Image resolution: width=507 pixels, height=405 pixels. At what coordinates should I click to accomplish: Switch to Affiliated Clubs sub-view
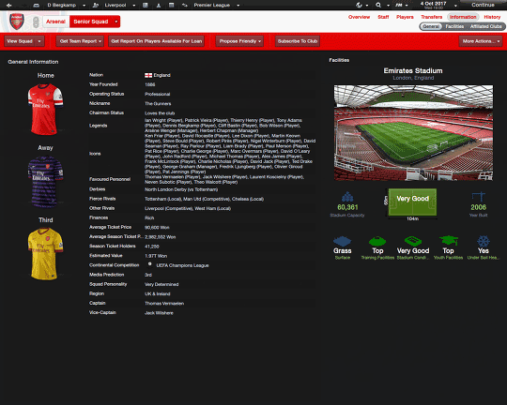(x=485, y=26)
